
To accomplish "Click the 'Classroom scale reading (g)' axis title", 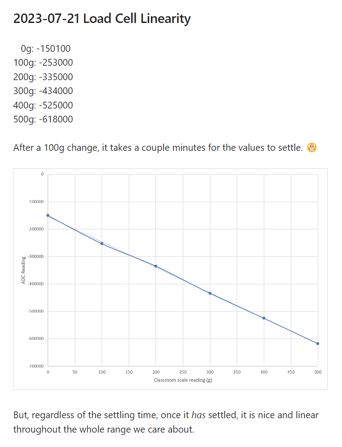I will click(183, 380).
